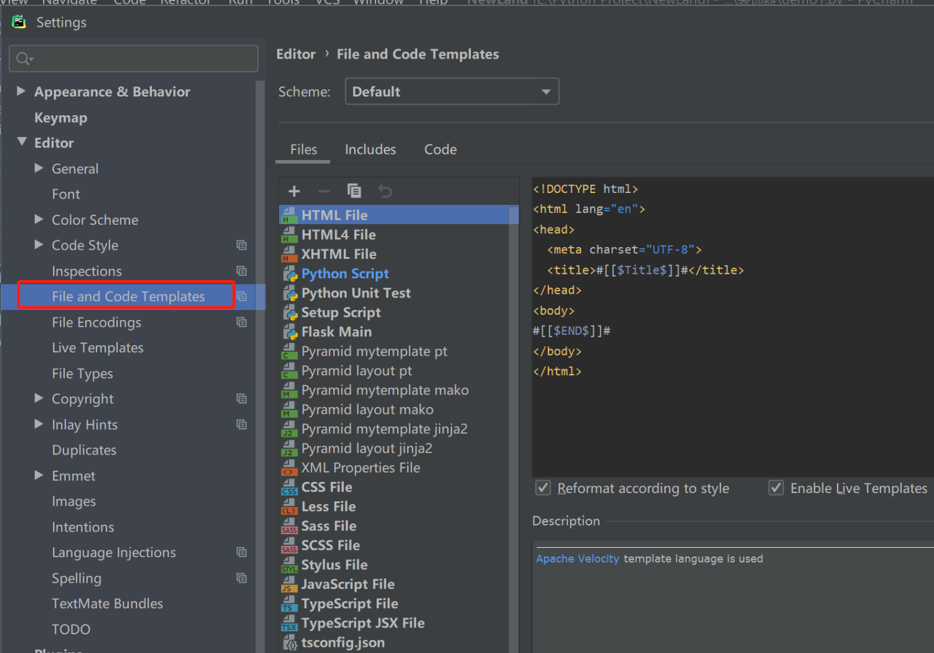Click the TypeScript File template icon

click(290, 604)
